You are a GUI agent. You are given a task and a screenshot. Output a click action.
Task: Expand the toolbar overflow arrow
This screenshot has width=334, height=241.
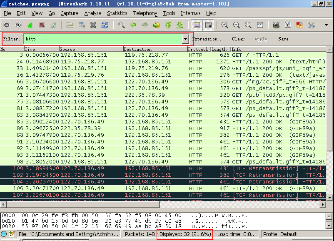pyautogui.click(x=326, y=25)
